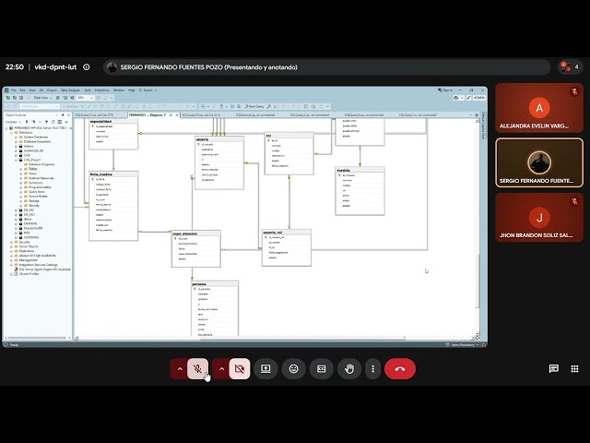
Task: Select the persona table header
Action: pyautogui.click(x=215, y=283)
